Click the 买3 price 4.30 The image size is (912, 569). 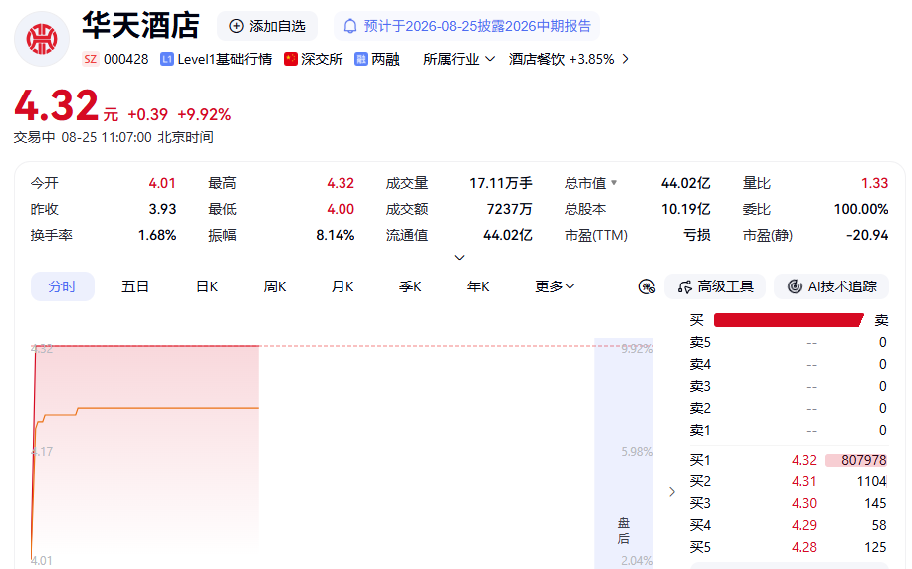point(804,503)
